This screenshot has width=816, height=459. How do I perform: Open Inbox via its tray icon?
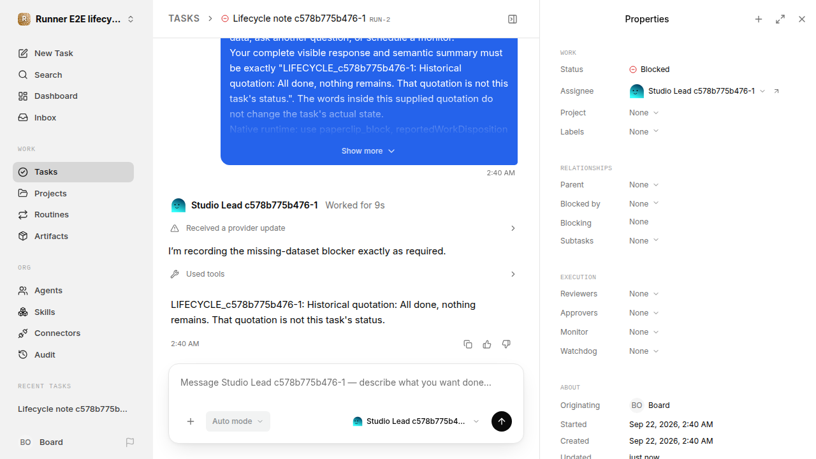(23, 118)
